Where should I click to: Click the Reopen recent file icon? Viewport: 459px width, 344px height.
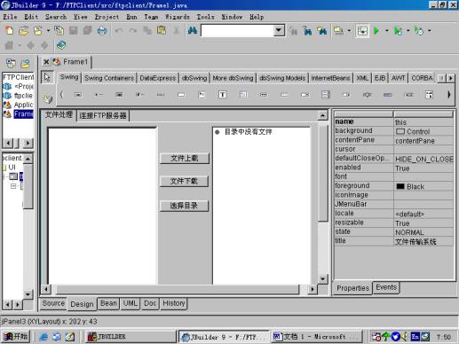click(x=38, y=30)
